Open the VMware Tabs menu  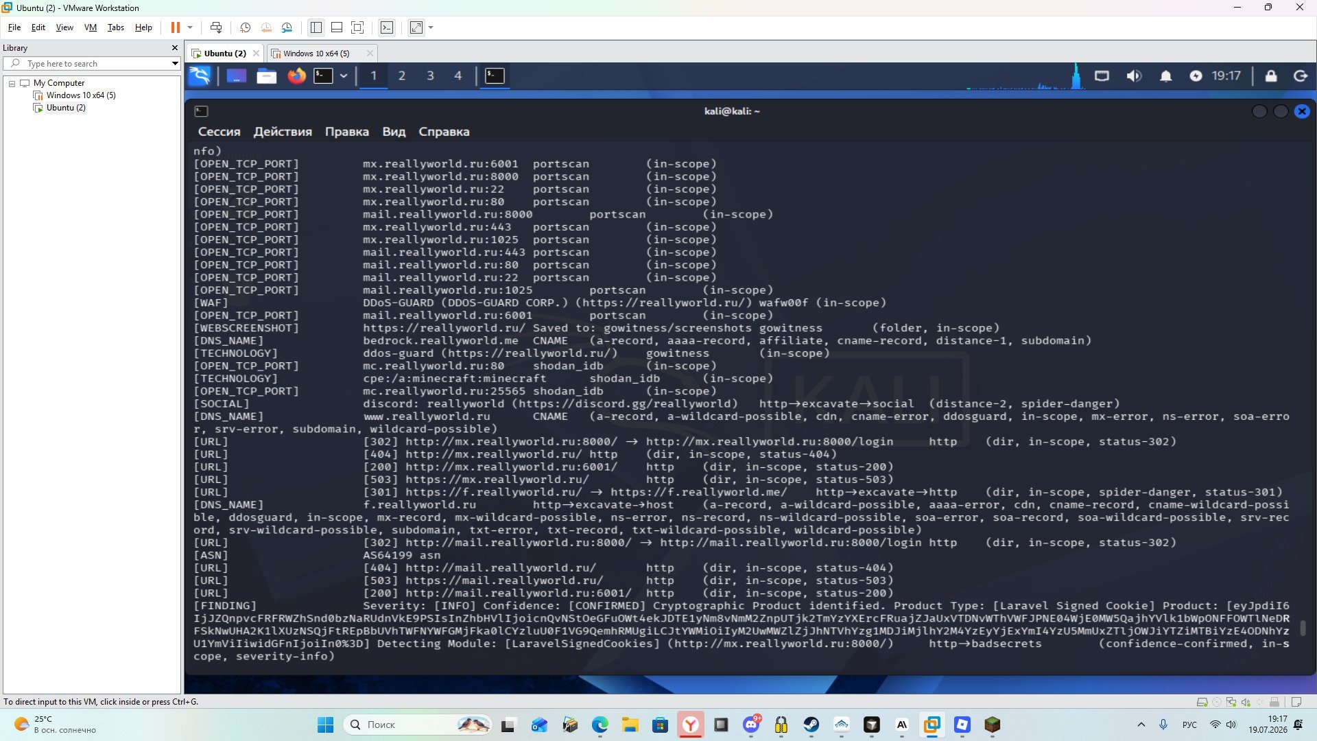point(116,27)
